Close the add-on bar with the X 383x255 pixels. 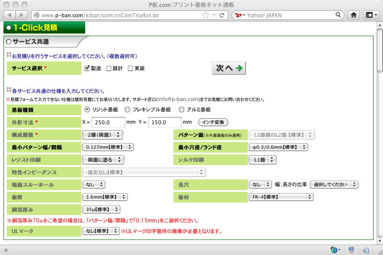[6, 250]
